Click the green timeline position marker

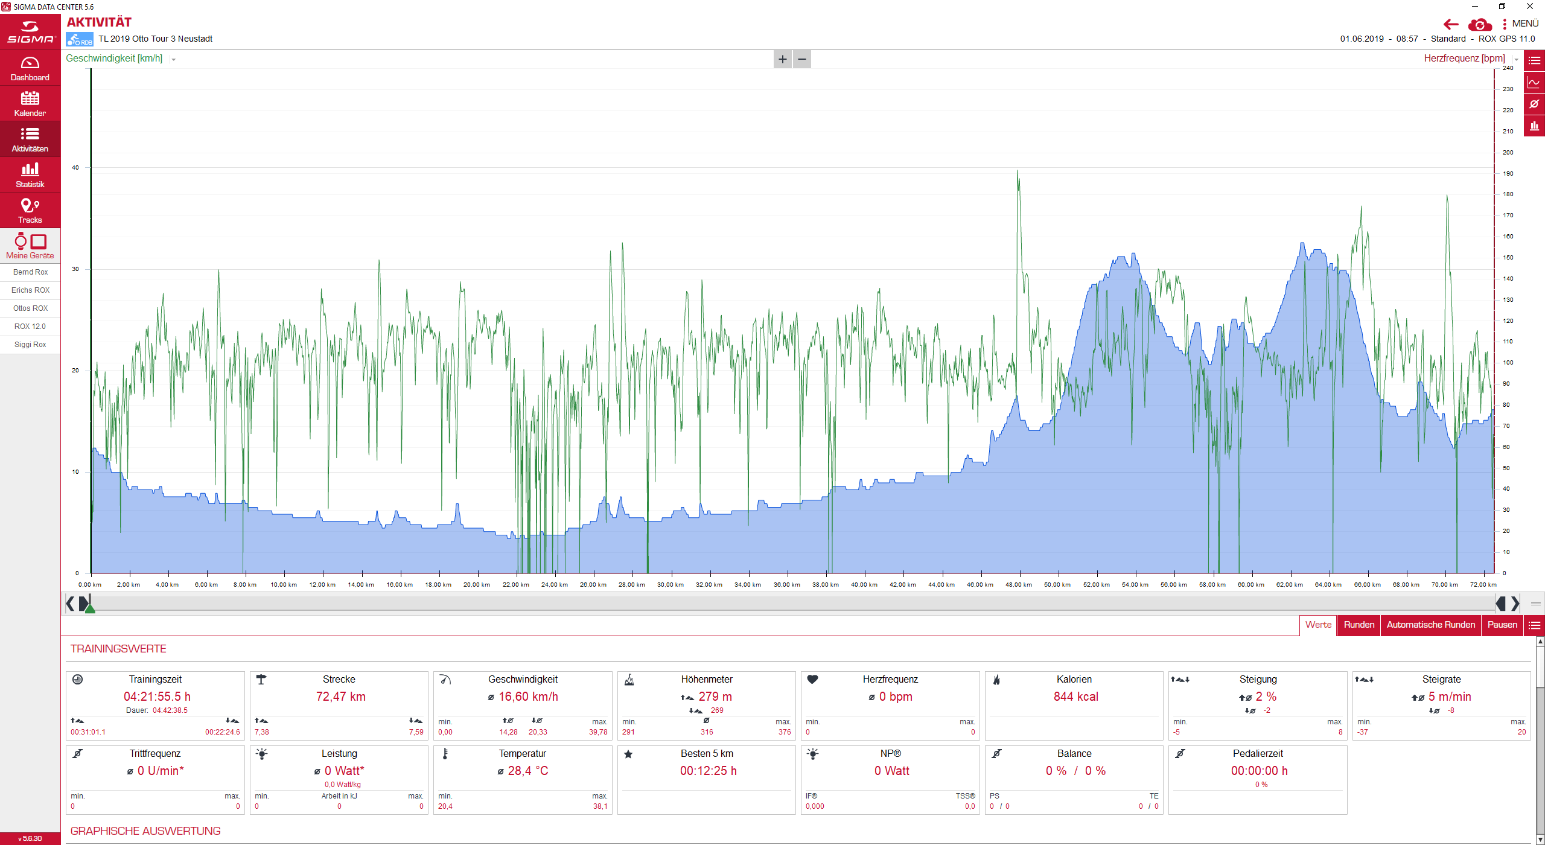[x=90, y=608]
